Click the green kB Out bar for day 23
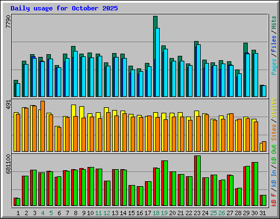 tap(199, 181)
